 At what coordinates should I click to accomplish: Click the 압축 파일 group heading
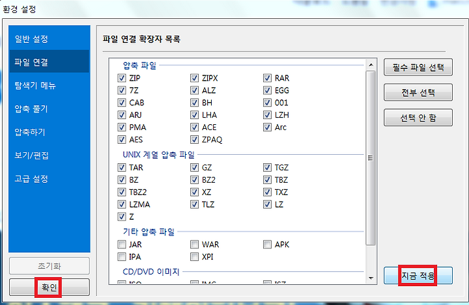pyautogui.click(x=139, y=65)
